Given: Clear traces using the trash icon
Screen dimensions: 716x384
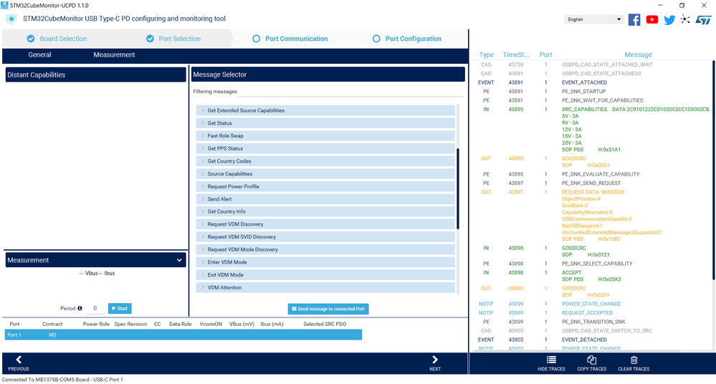Looking at the screenshot, I should click(634, 360).
